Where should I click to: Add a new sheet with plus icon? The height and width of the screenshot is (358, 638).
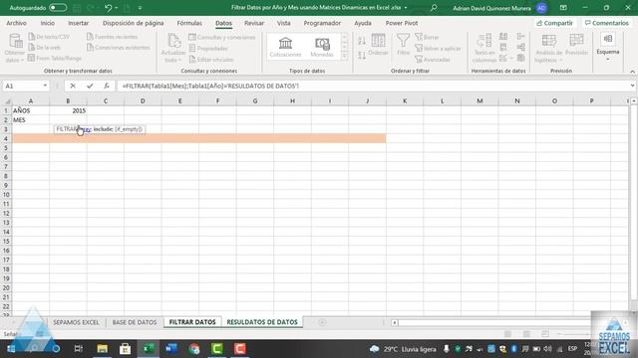pos(322,322)
